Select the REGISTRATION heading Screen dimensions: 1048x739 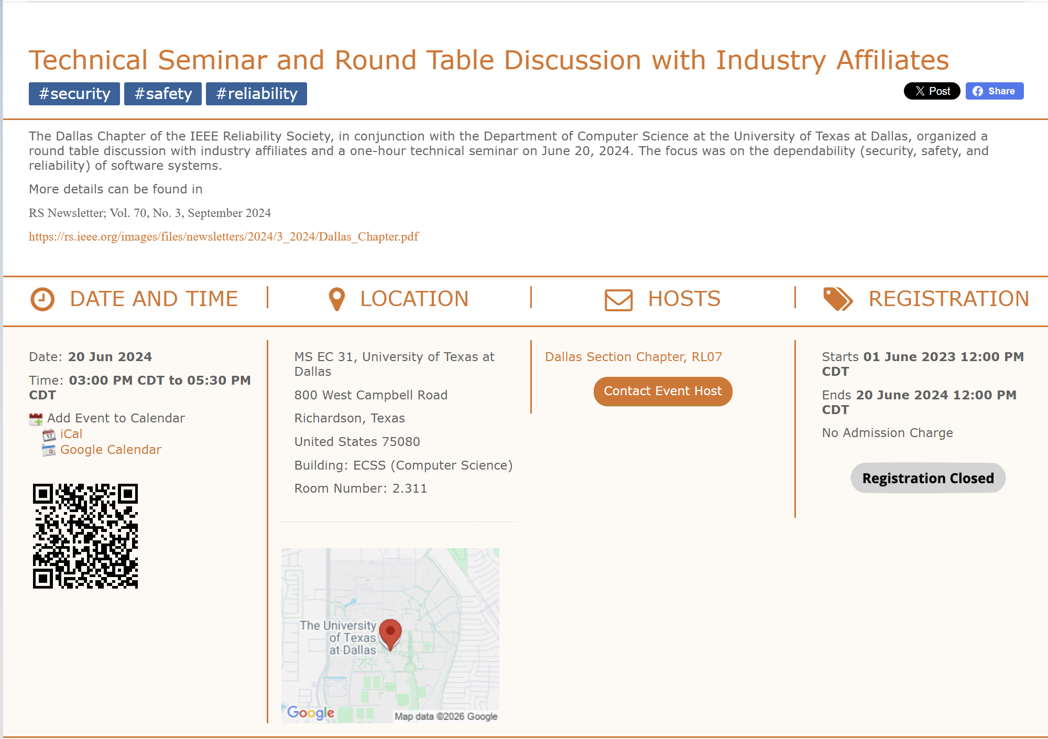(948, 299)
